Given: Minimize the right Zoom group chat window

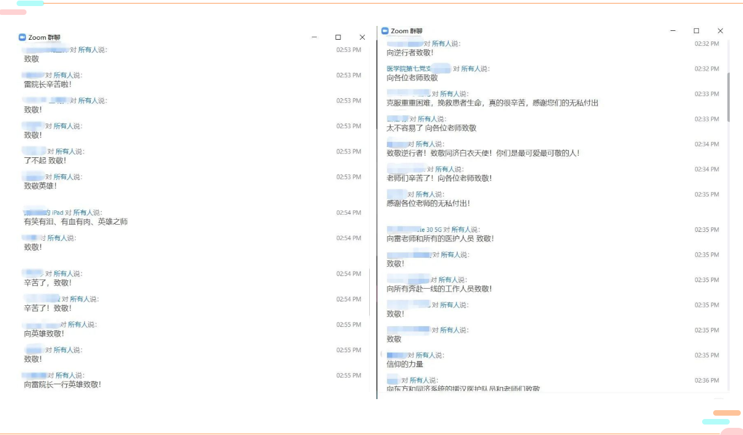Looking at the screenshot, I should click(673, 31).
